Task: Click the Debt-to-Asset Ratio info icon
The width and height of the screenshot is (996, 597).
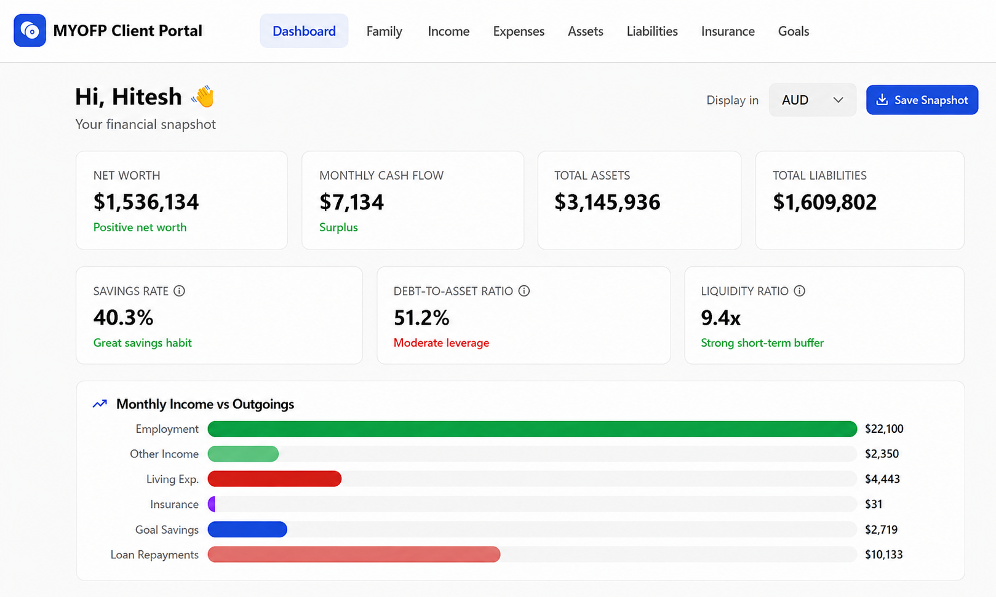Action: (524, 291)
